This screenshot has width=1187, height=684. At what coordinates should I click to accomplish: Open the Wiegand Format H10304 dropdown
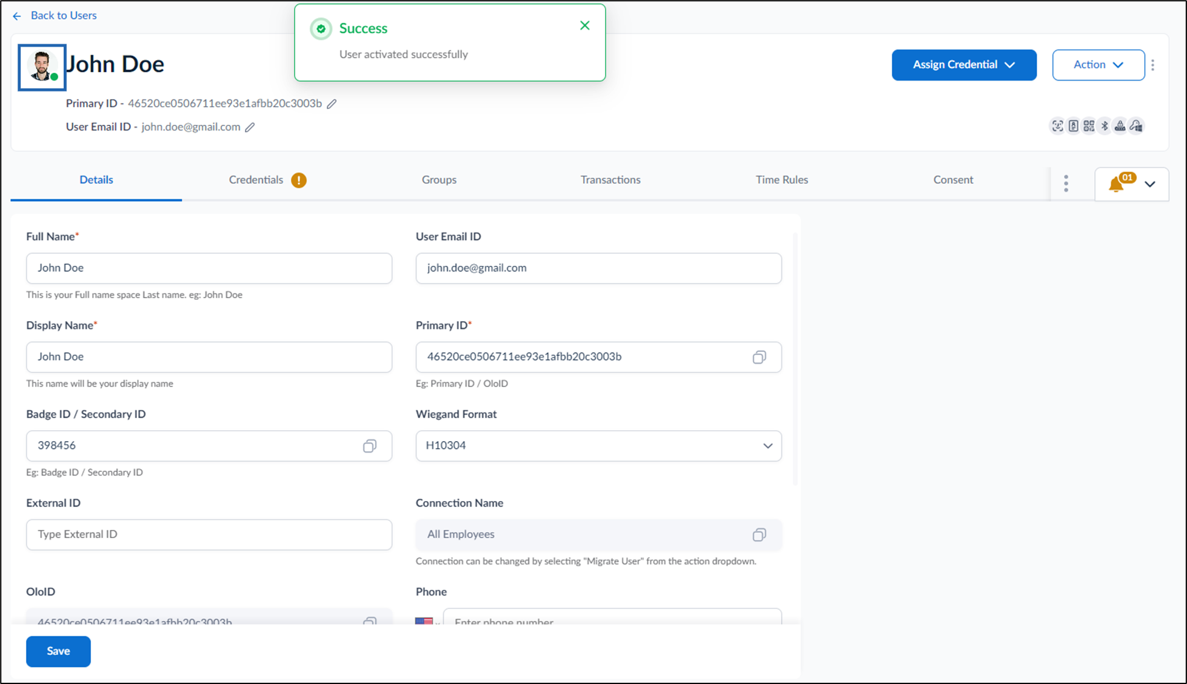[598, 446]
